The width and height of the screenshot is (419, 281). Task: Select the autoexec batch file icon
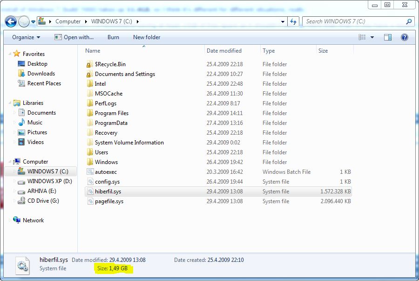click(90, 172)
